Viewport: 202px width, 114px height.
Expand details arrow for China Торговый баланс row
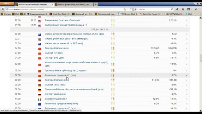tap(187, 48)
